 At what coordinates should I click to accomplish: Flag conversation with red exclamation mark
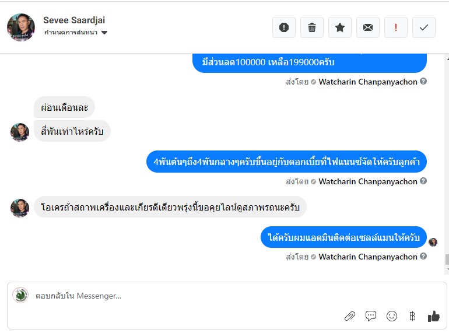tap(396, 27)
